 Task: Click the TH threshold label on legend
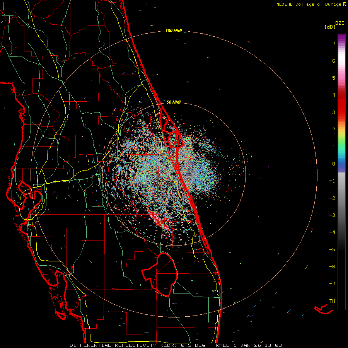click(x=332, y=301)
